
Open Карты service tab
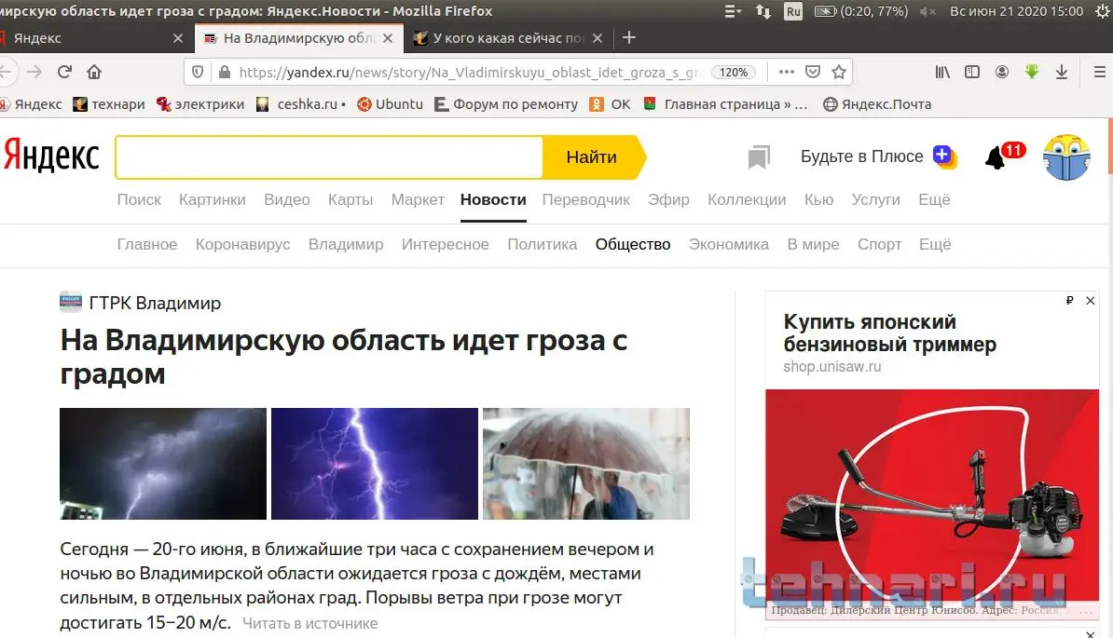pos(350,200)
